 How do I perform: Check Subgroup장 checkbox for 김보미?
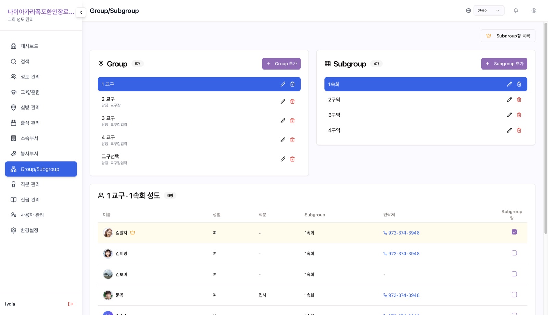[x=514, y=274]
